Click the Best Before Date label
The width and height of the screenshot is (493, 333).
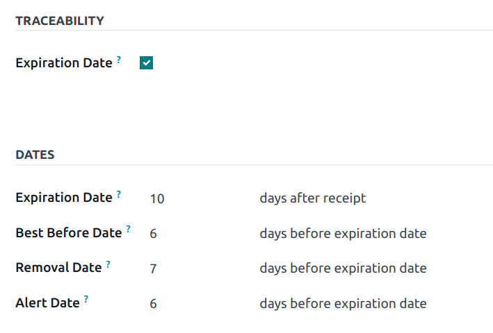tap(69, 233)
